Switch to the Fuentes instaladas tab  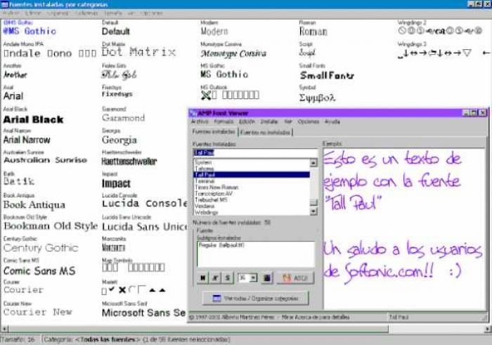click(214, 131)
